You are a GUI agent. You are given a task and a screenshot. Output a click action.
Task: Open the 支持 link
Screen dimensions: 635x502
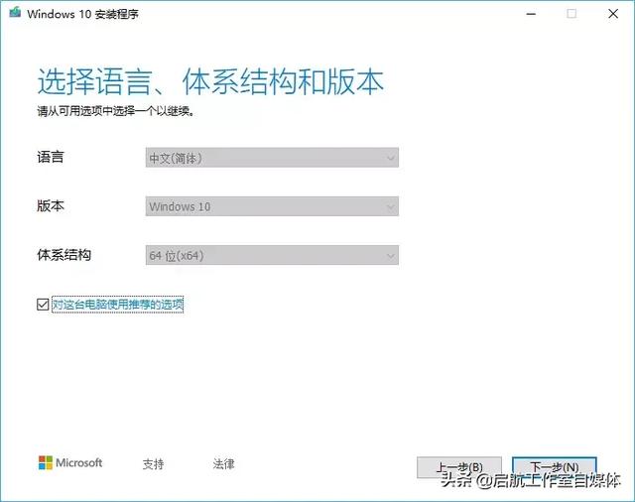[x=153, y=464]
